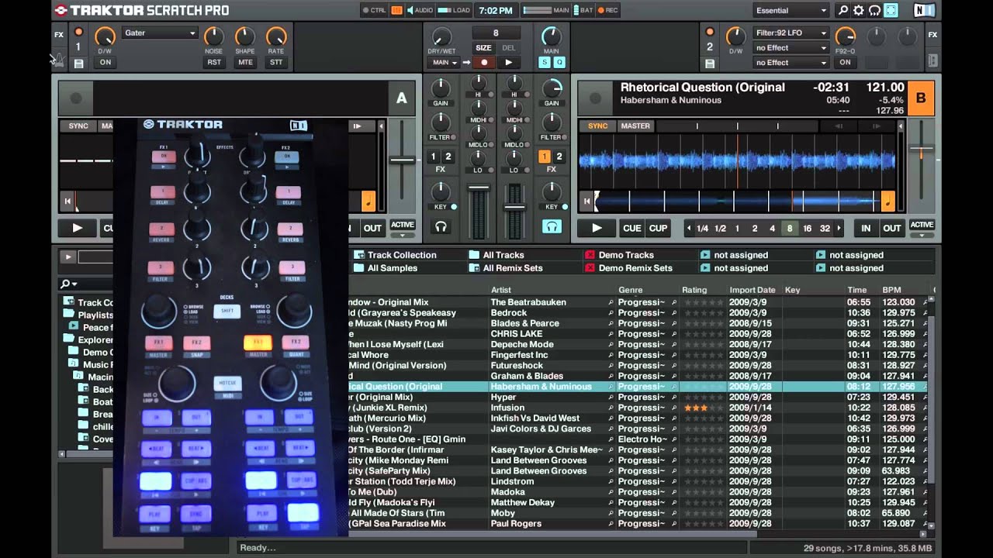Image resolution: width=993 pixels, height=558 pixels.
Task: Set deck B as MASTER
Action: pos(635,126)
